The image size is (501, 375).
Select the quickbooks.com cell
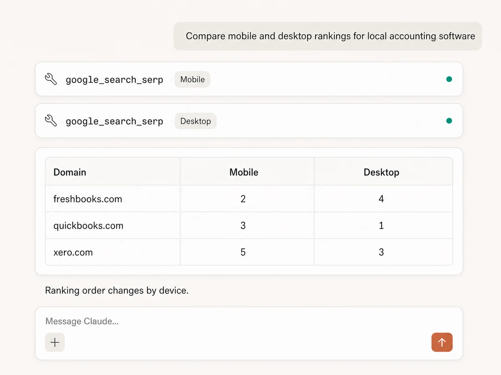pos(113,225)
